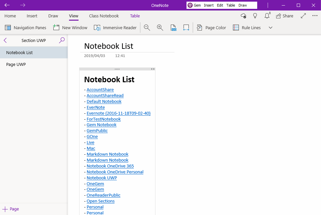321x215 pixels.
Task: Select the View ribbon tab
Action: pos(74,16)
